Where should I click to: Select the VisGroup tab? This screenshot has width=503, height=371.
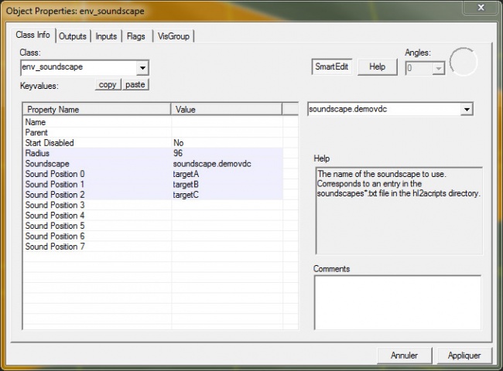click(173, 36)
